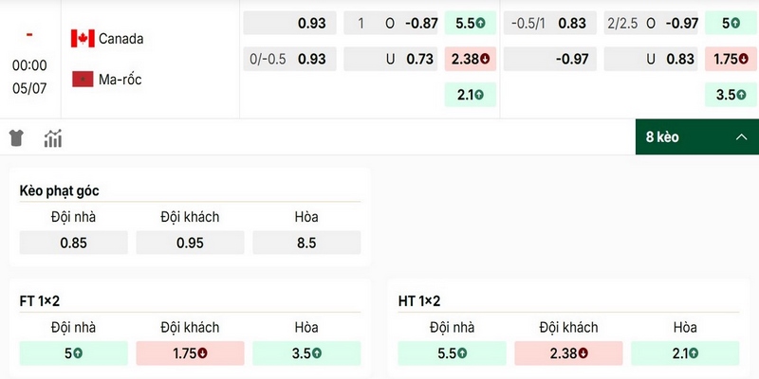Select FT 1×2 away odds 1.75

click(191, 353)
